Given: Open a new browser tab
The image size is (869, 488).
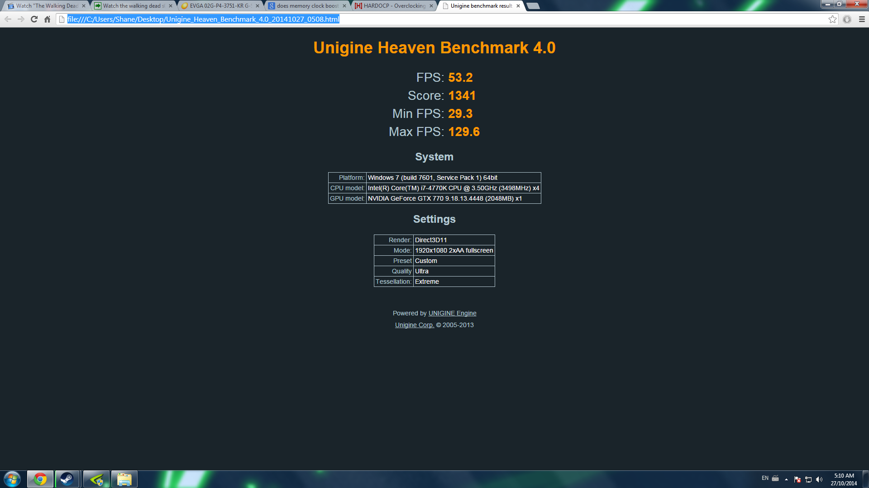Looking at the screenshot, I should (x=534, y=6).
